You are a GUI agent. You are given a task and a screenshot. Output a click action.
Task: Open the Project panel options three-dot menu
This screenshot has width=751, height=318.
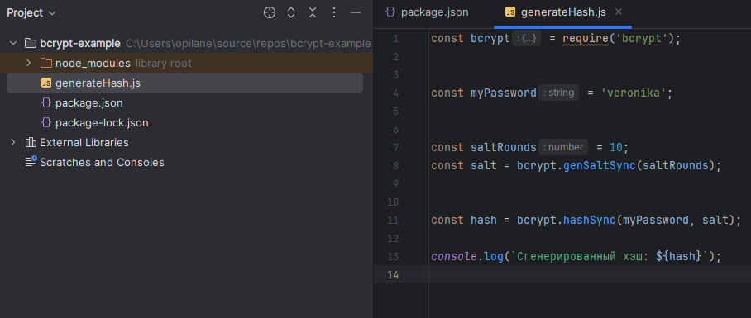pos(334,13)
